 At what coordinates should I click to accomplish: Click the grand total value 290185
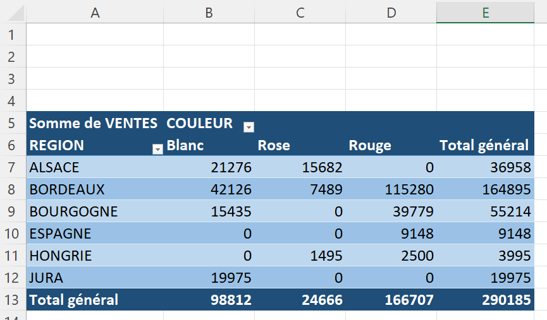(x=505, y=300)
